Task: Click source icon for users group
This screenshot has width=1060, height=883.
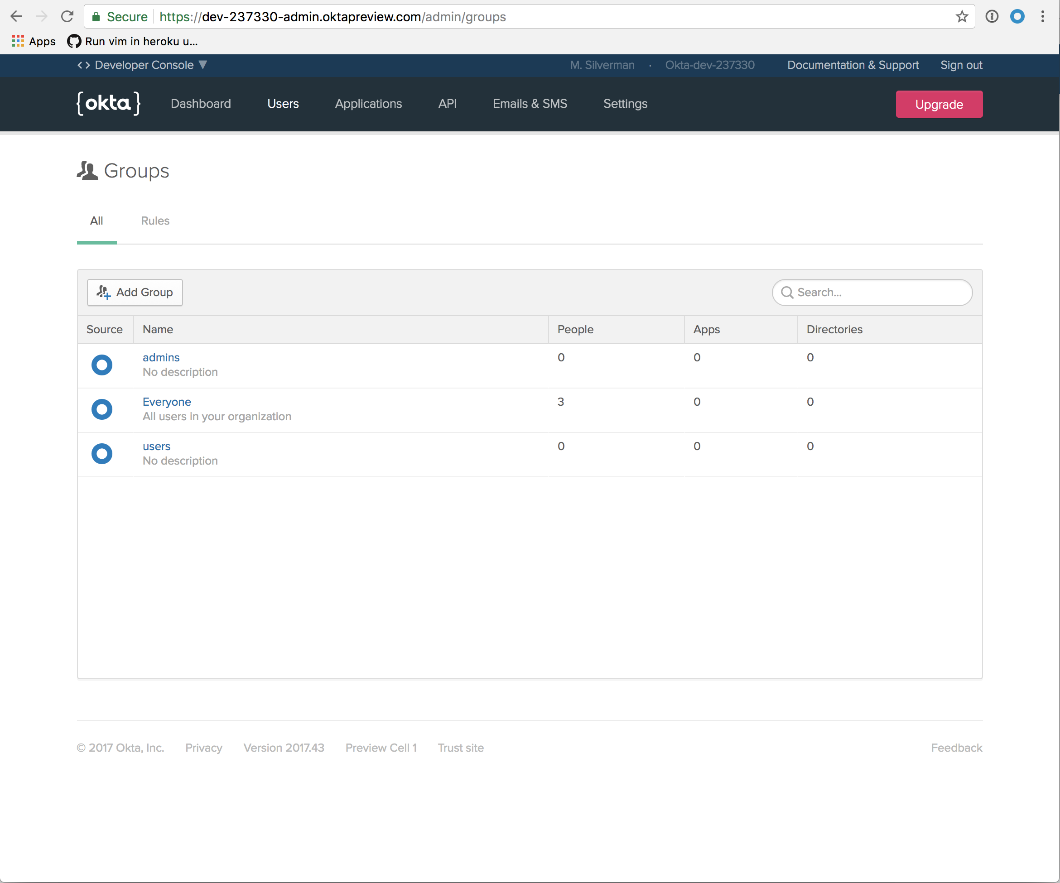Action: 101,454
